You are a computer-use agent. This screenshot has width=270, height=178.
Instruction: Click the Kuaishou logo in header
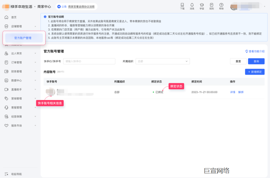point(6,6)
